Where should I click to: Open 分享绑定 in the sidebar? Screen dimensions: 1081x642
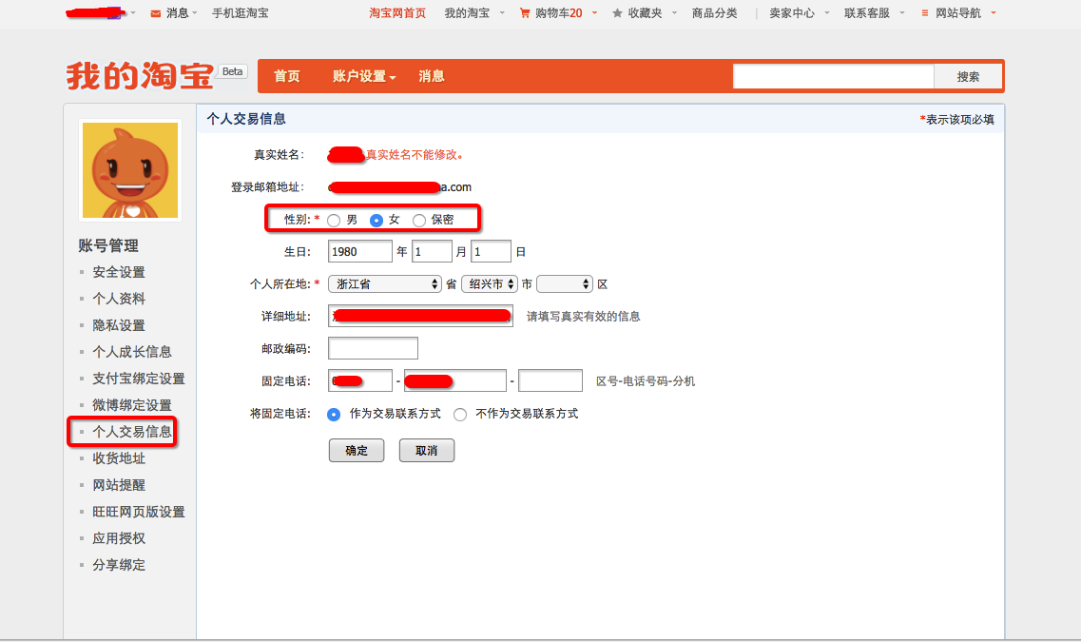pyautogui.click(x=119, y=566)
